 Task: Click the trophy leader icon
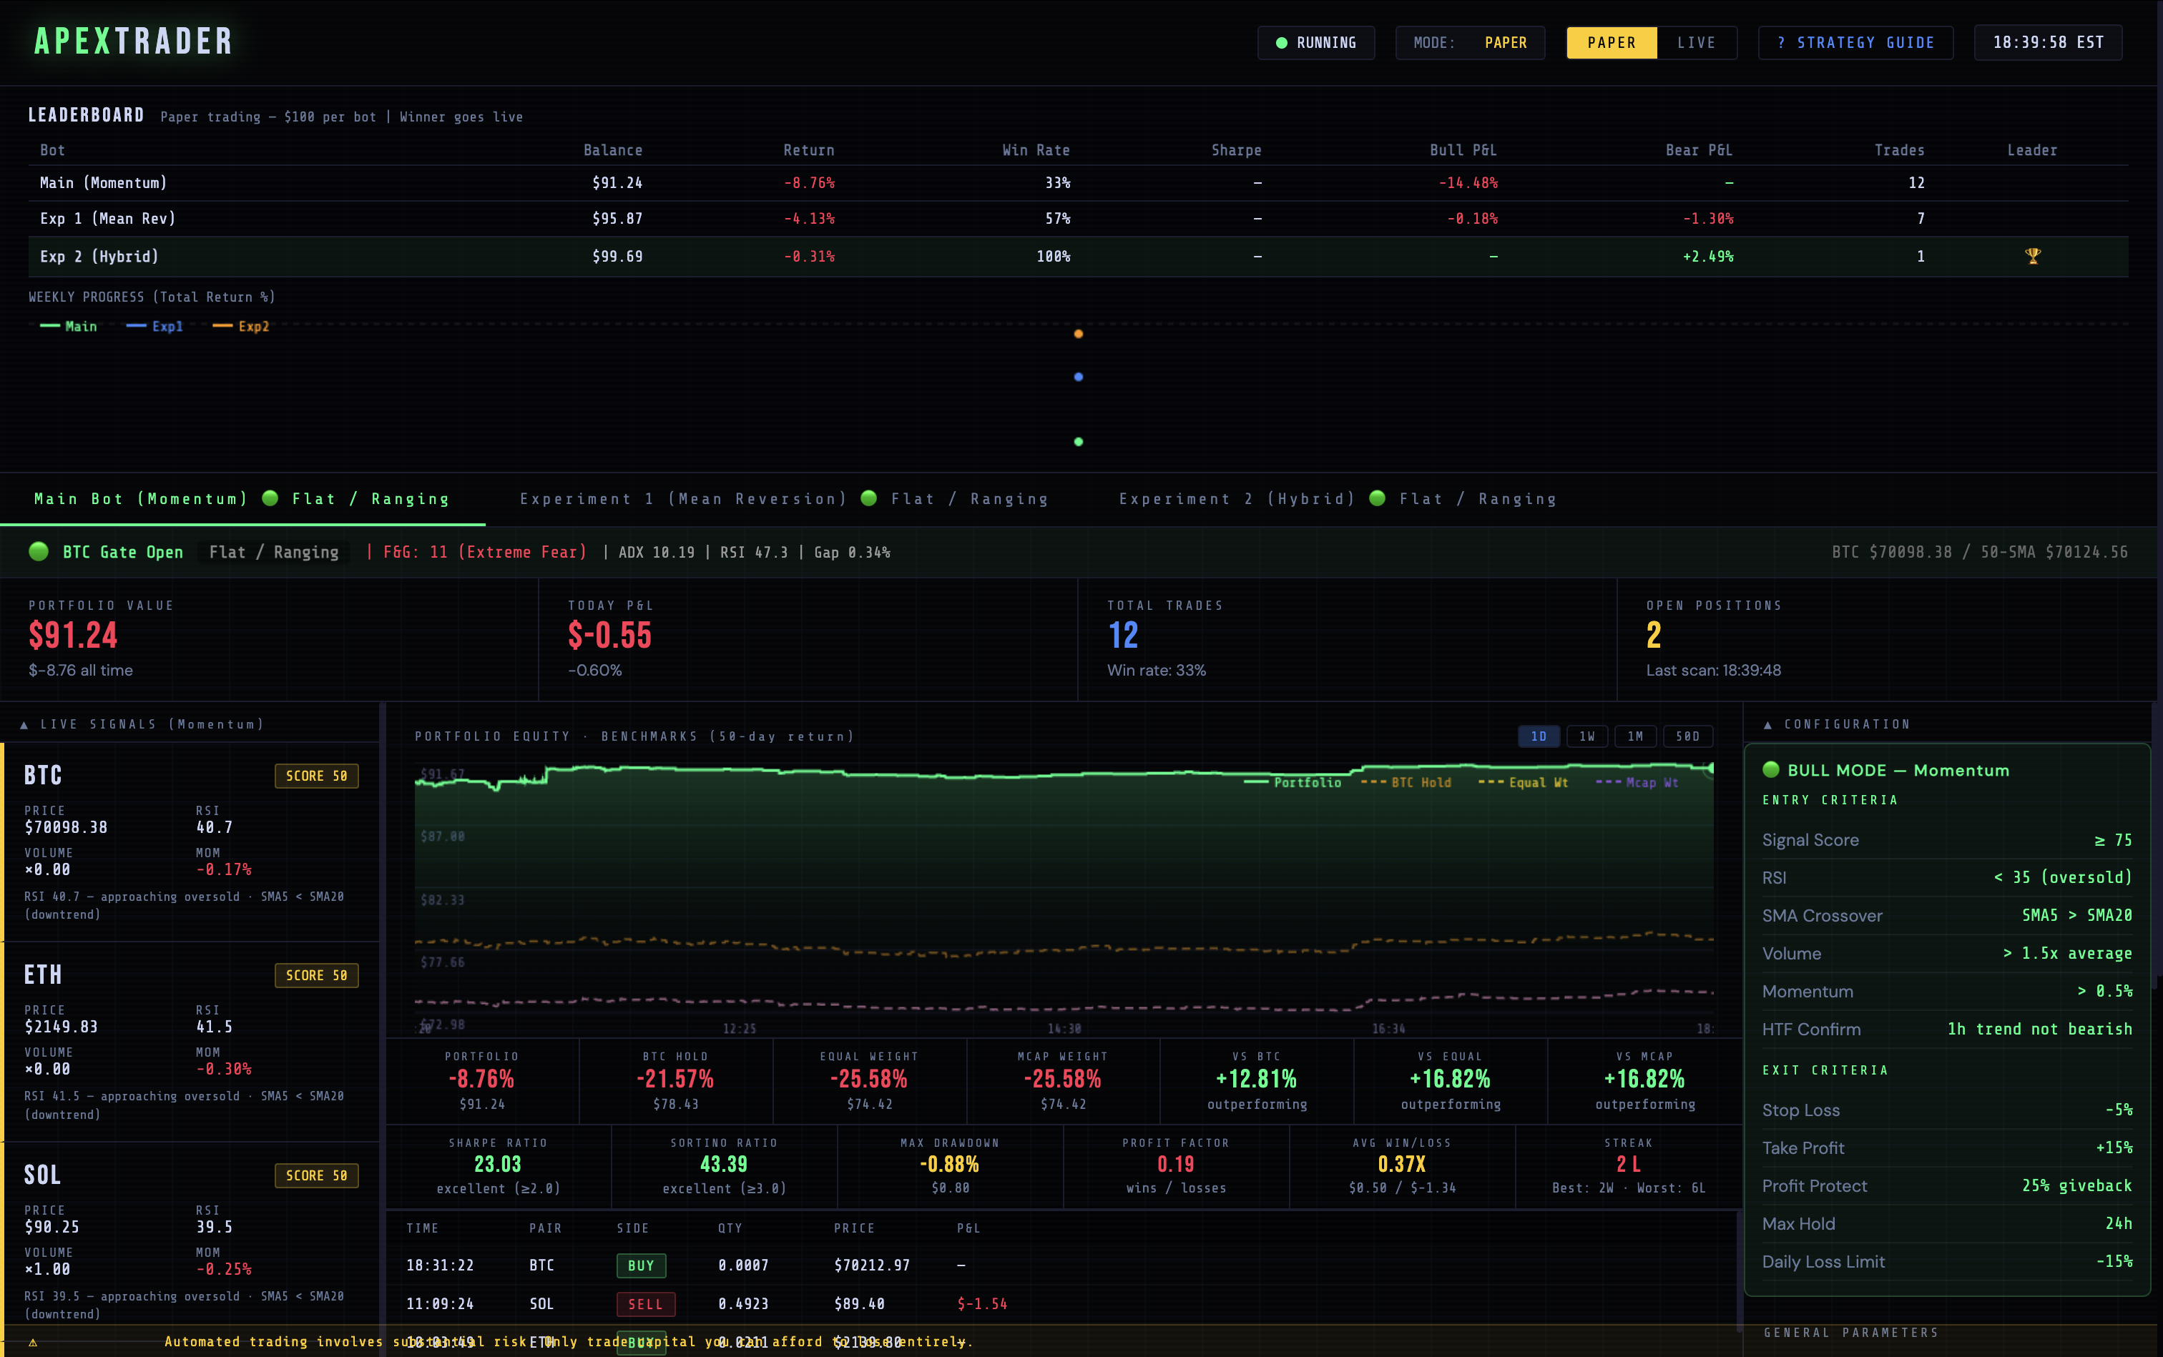click(x=2033, y=256)
